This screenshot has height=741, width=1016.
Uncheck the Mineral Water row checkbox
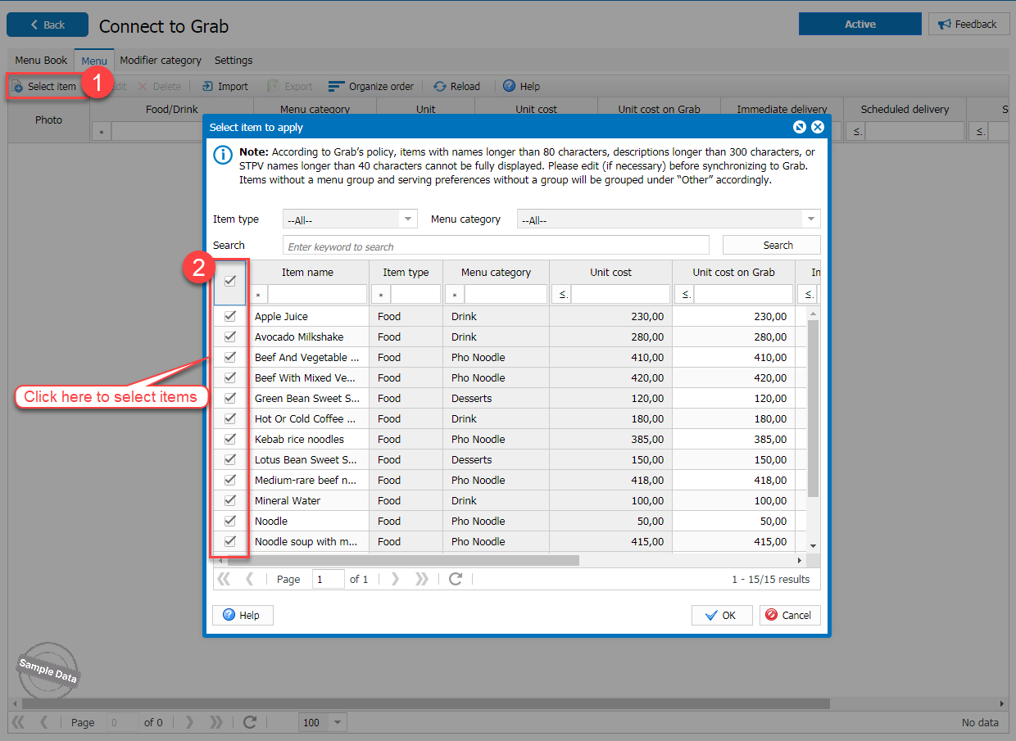point(230,500)
